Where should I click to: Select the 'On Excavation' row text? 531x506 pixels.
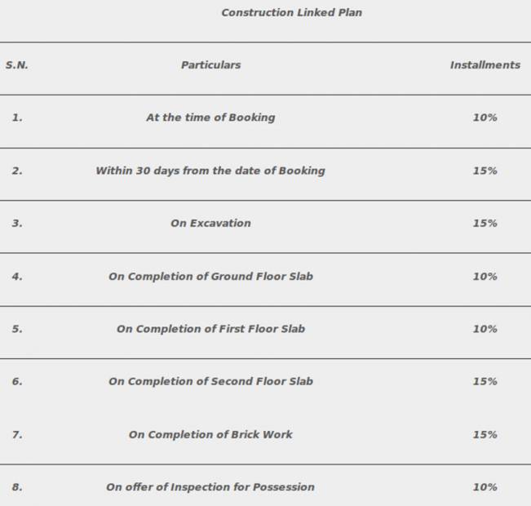pos(210,224)
